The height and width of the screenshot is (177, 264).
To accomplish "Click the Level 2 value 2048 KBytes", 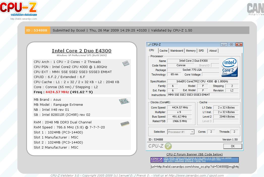I will pyautogui.click(x=226, y=117).
